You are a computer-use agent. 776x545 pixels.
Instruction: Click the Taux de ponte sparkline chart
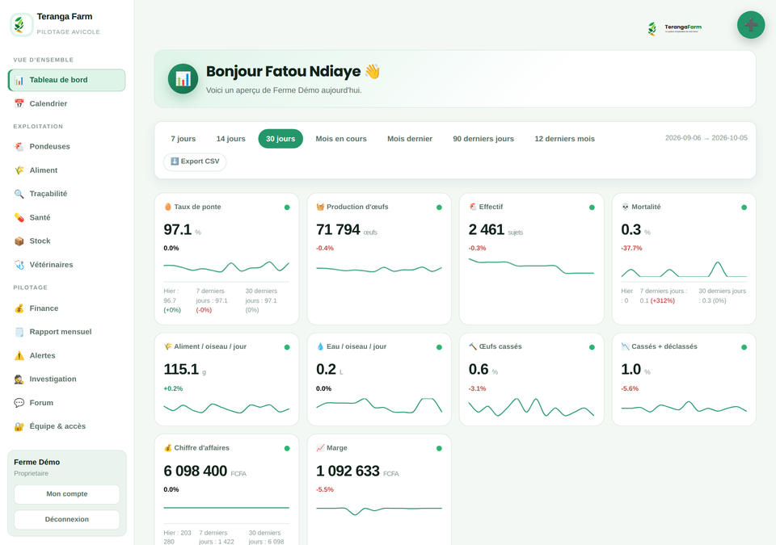[226, 267]
